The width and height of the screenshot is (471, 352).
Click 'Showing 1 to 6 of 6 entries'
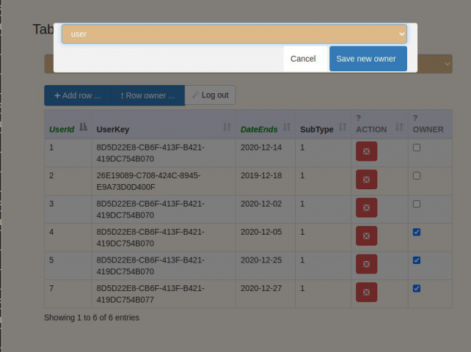point(92,318)
